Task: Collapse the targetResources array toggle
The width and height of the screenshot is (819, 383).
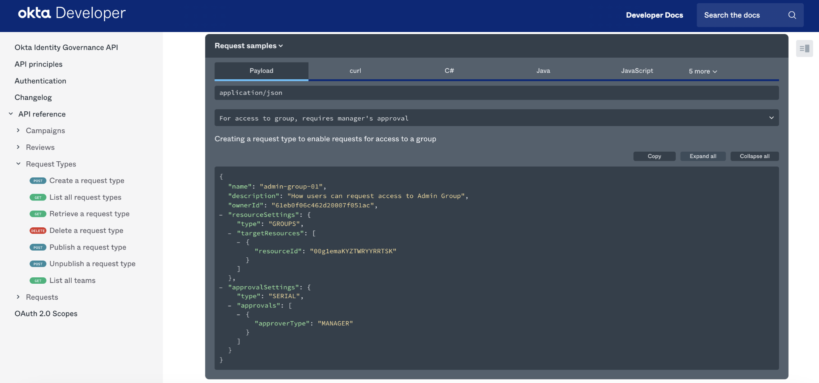Action: click(230, 233)
